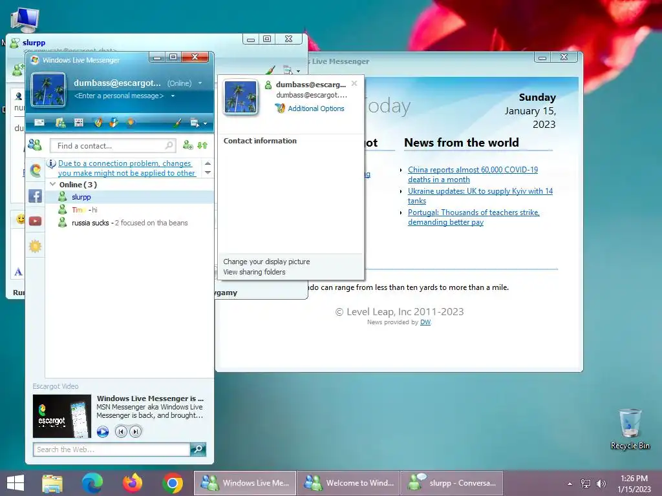
Task: Open the Escargot tab in the sidebar
Action: tap(35, 170)
